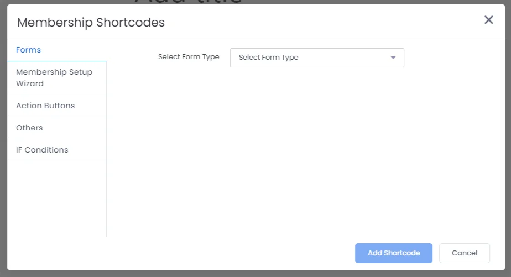Switch to Membership Setup Wizard tab
511x277 pixels.
[54, 78]
